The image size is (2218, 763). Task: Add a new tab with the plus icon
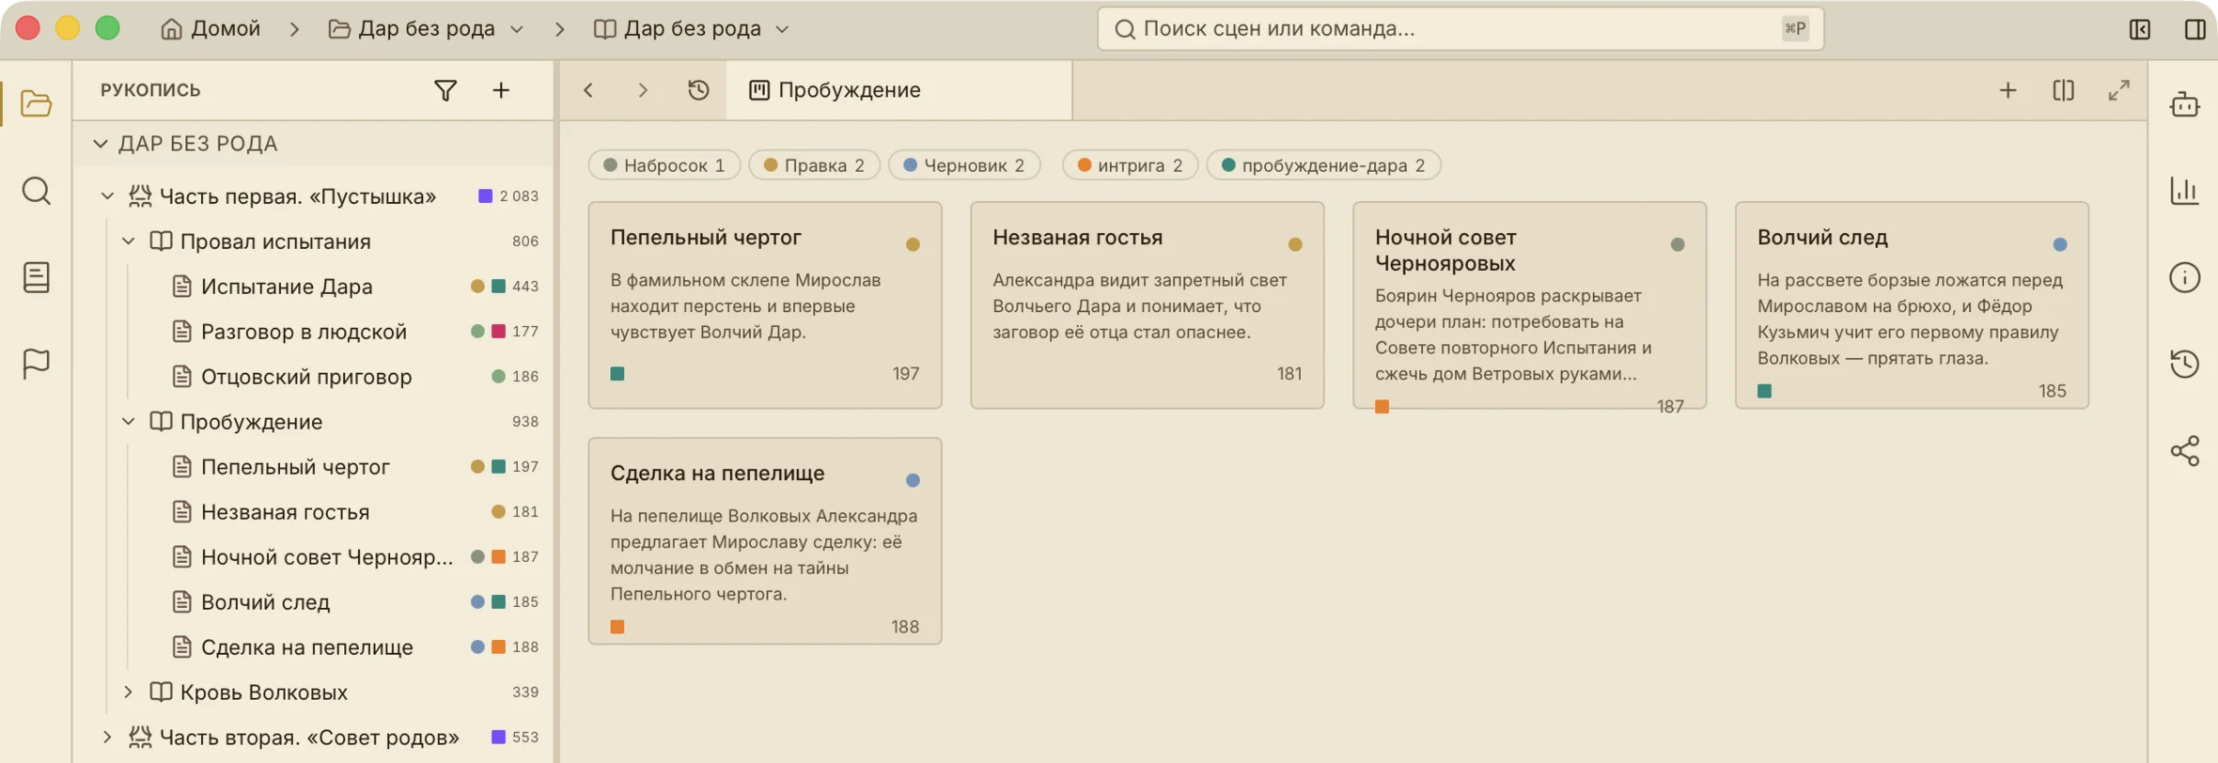pyautogui.click(x=2007, y=90)
